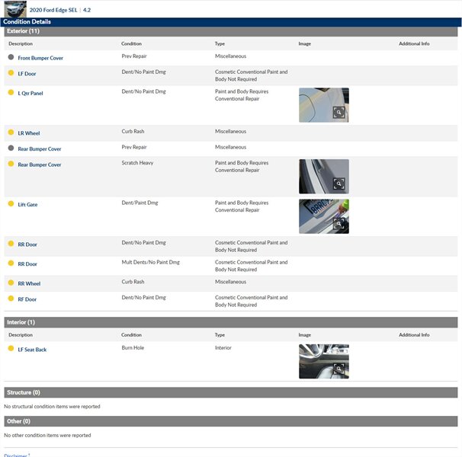Viewport: 462px width, 457px height.
Task: Click the 'Burn Hole' condition text
Action: 133,348
